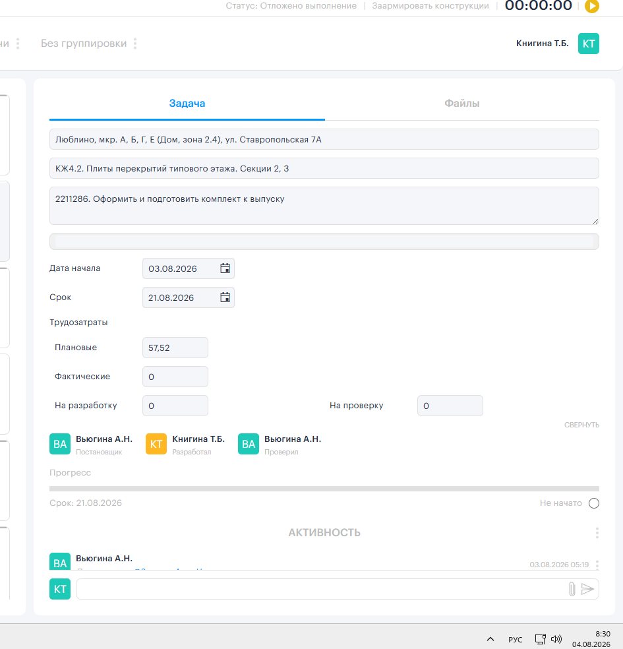Click Вьюгина А.Н. name in activity feed
This screenshot has width=623, height=649.
pos(104,559)
